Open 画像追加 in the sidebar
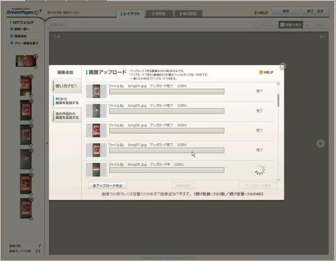Image resolution: width=336 pixels, height=261 pixels. 19,36
